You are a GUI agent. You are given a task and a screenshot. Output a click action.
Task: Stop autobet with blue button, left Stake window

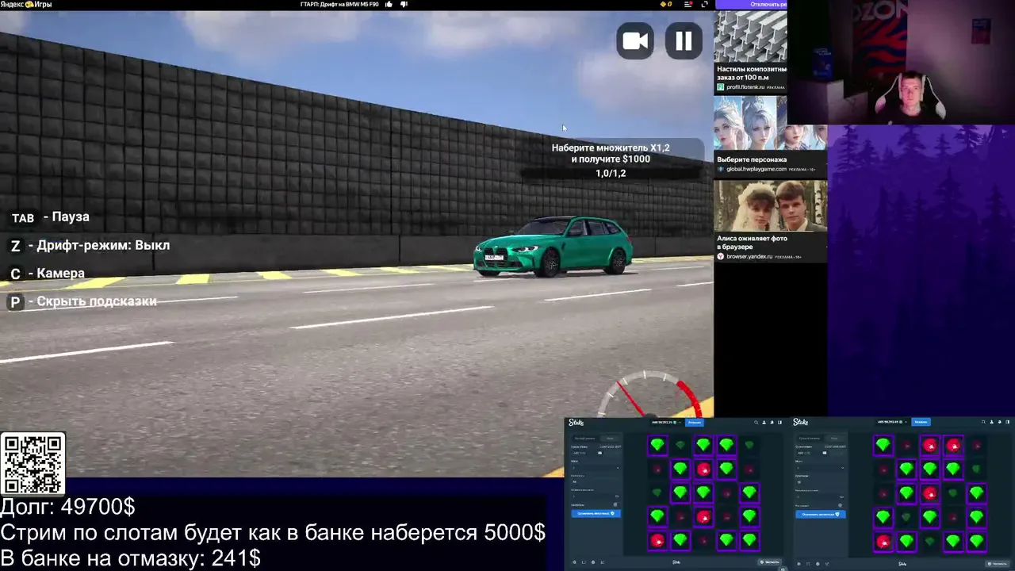[x=596, y=514]
